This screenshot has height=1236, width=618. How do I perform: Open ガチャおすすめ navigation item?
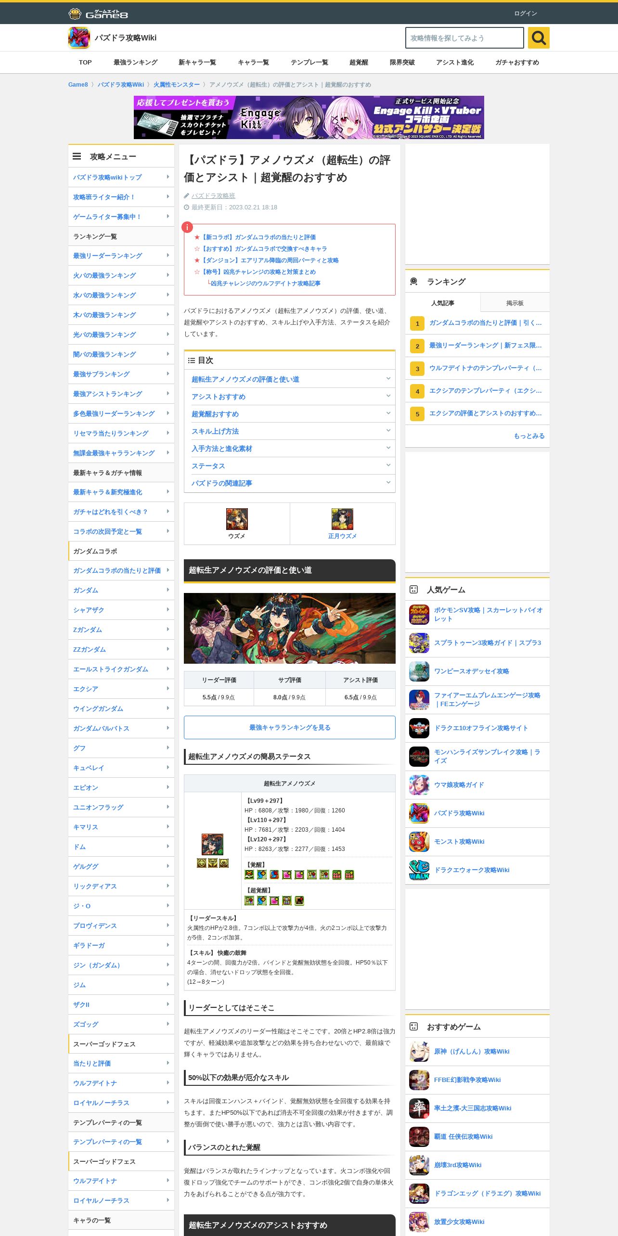pos(517,63)
